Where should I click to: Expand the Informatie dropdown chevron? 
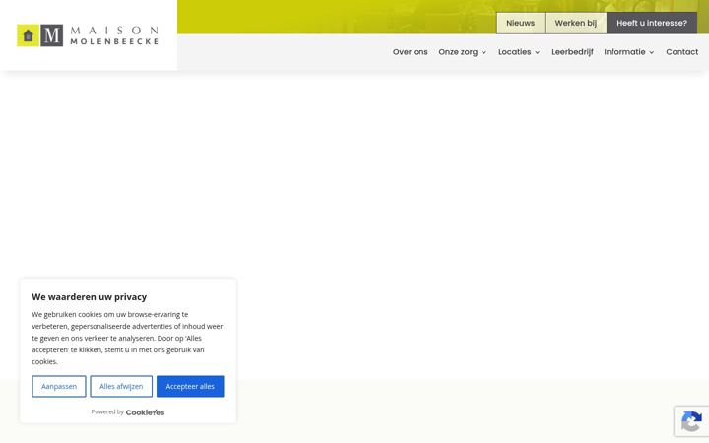click(652, 52)
